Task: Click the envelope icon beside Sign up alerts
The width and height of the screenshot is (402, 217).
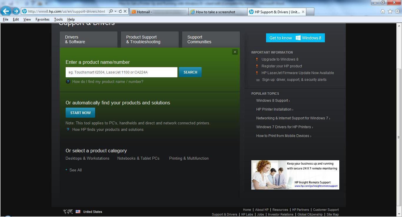Action: coord(258,80)
